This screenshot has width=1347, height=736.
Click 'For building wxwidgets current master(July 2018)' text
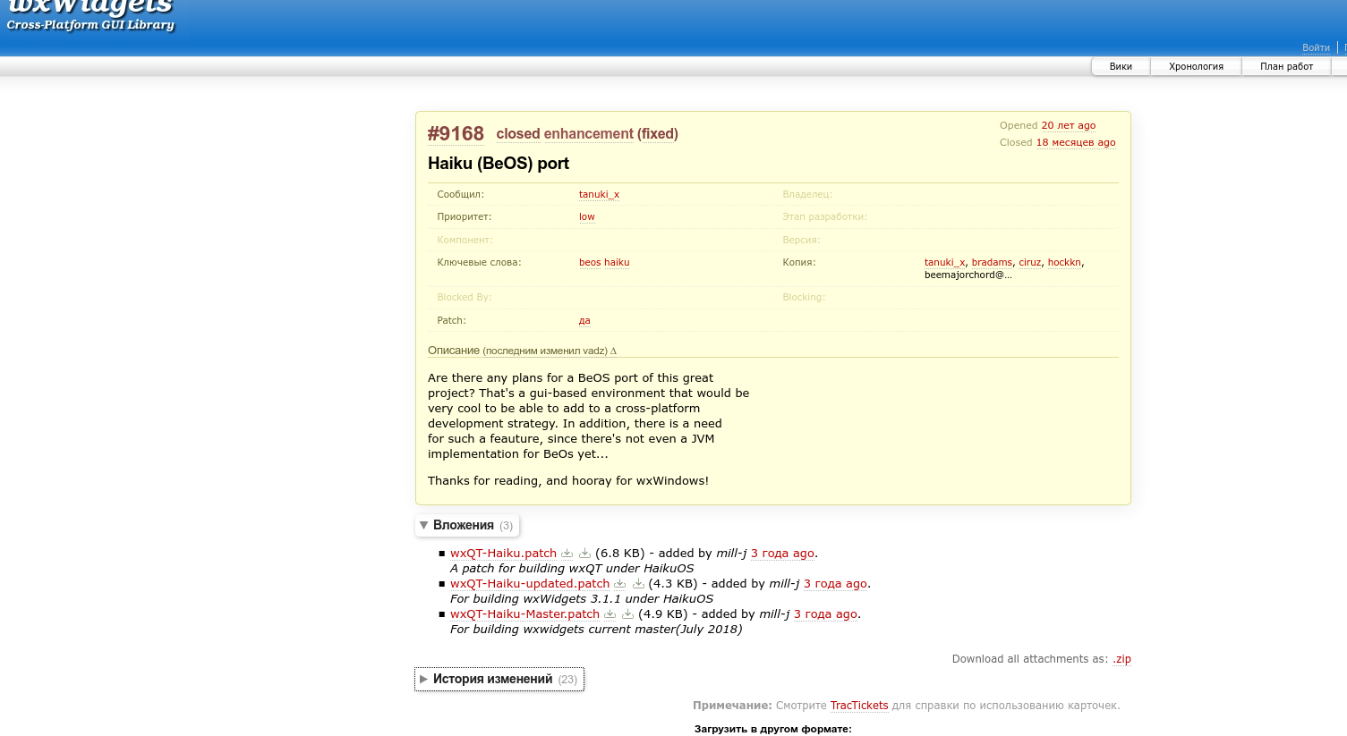tap(596, 630)
